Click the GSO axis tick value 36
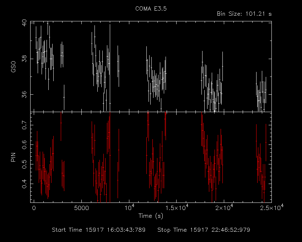The height and width of the screenshot is (242, 302). click(25, 94)
